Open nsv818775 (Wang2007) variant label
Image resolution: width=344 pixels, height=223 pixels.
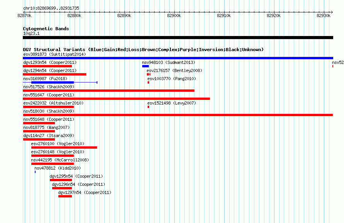coord(46,127)
